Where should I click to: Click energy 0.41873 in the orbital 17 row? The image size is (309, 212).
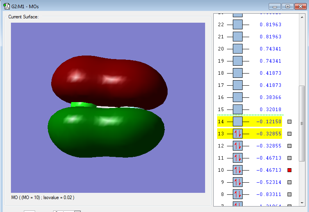(270, 85)
